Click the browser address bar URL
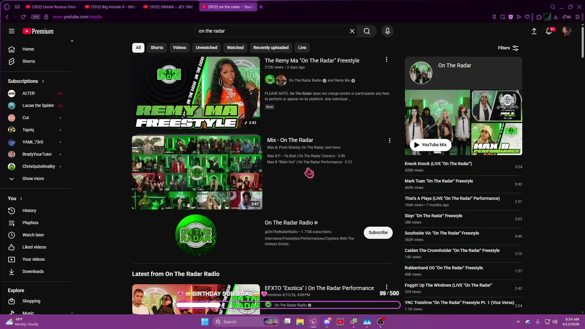This screenshot has width=585, height=329. (77, 17)
